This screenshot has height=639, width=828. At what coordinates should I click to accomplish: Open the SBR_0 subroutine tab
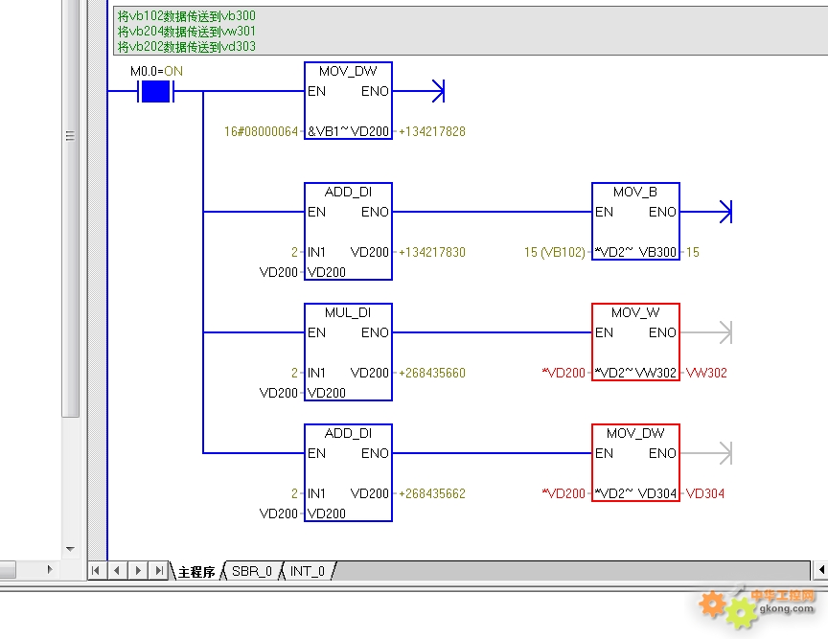click(252, 571)
